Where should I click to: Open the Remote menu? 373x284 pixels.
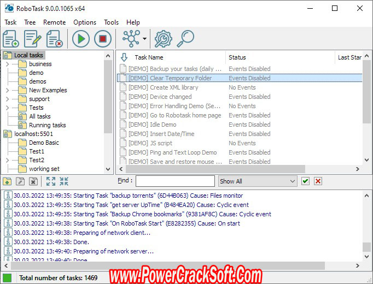(x=55, y=22)
